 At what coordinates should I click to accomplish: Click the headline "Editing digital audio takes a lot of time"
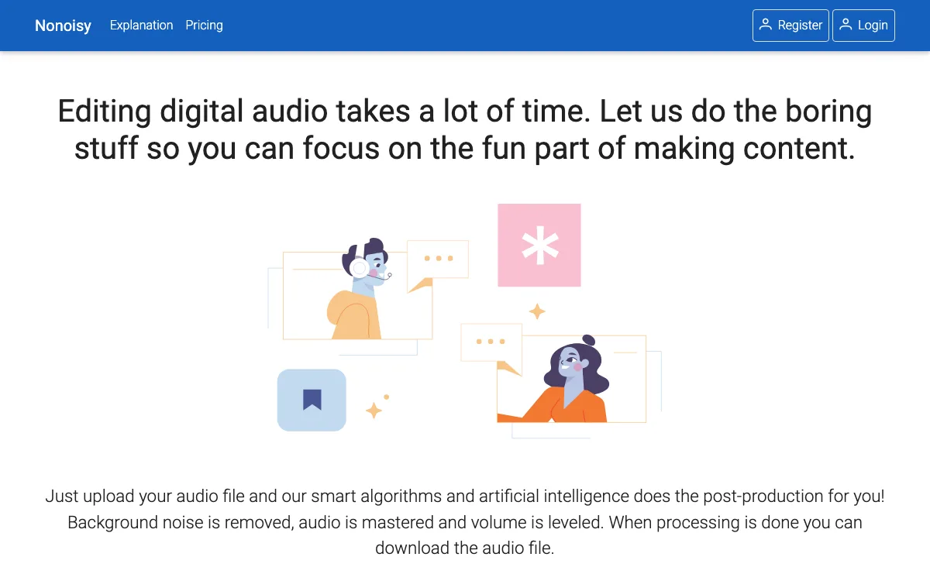[x=465, y=129]
